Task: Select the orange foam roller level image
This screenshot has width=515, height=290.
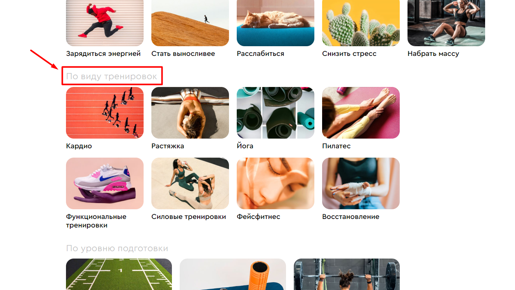Action: 233,274
